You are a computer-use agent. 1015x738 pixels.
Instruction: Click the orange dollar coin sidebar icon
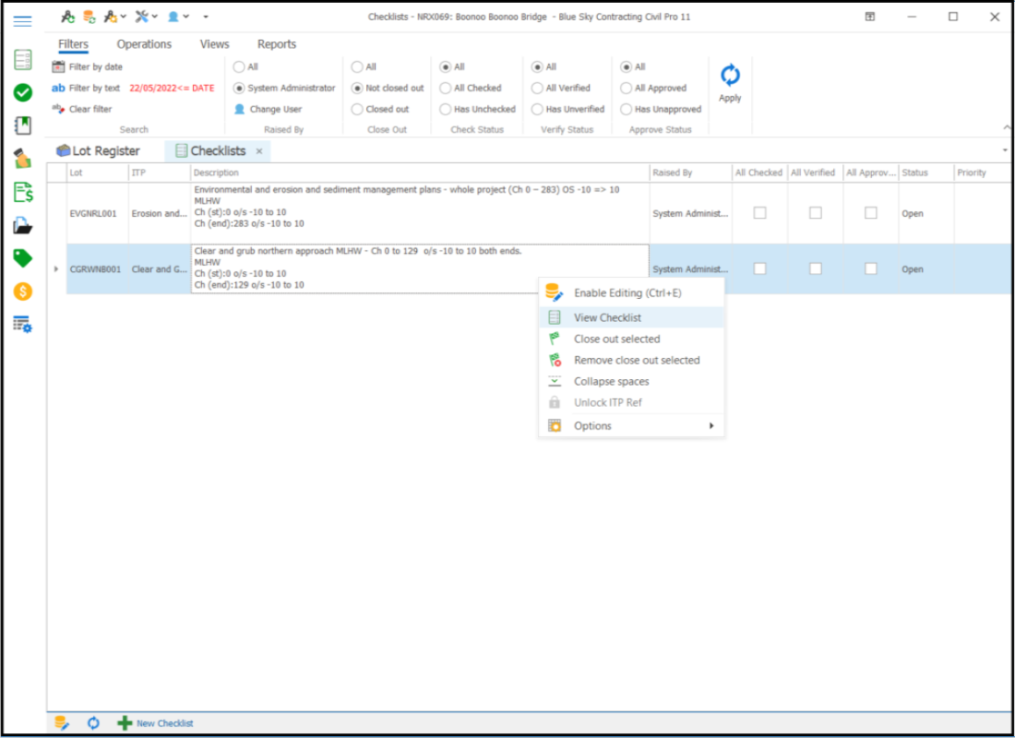click(23, 292)
